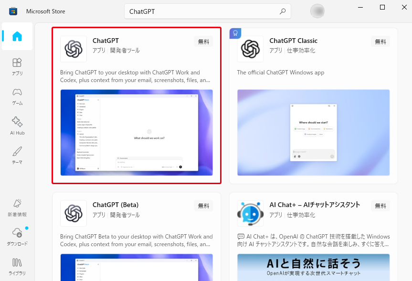Open the ChatGPT Classic app title
Image resolution: width=412 pixels, height=281 pixels.
[x=293, y=41]
